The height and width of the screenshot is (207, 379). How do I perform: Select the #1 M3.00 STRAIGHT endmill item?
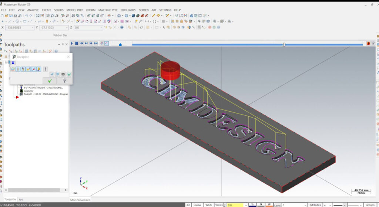[x=43, y=88]
